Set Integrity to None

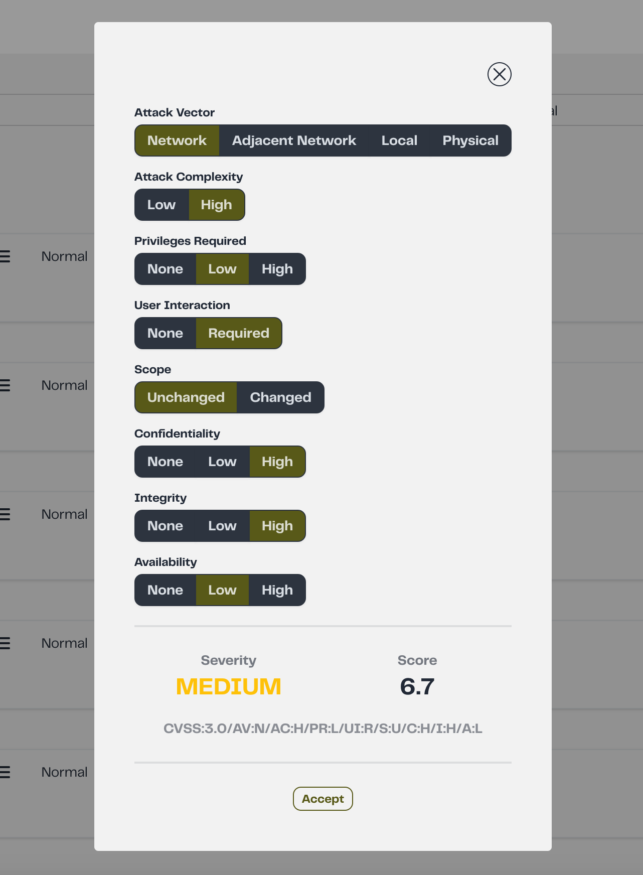click(x=165, y=526)
